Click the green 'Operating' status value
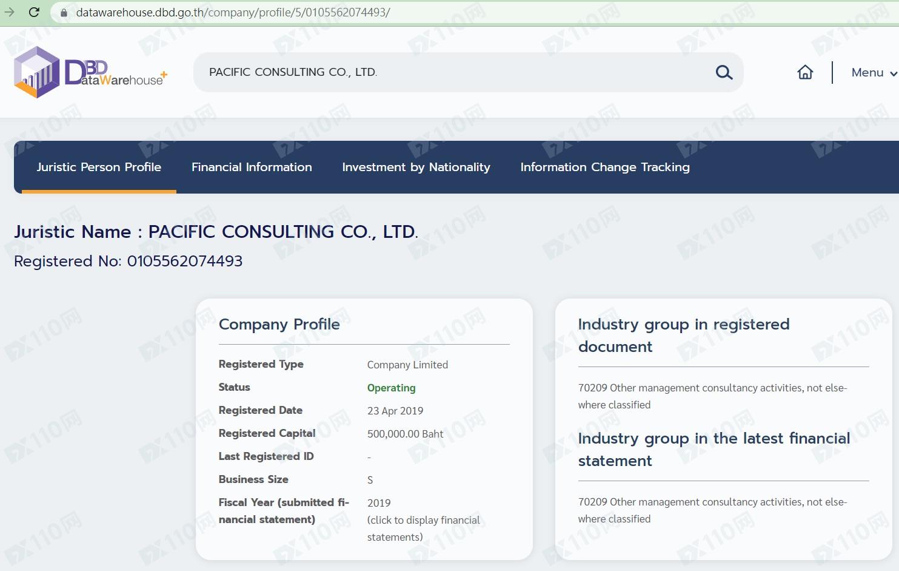The image size is (899, 571). coord(391,388)
